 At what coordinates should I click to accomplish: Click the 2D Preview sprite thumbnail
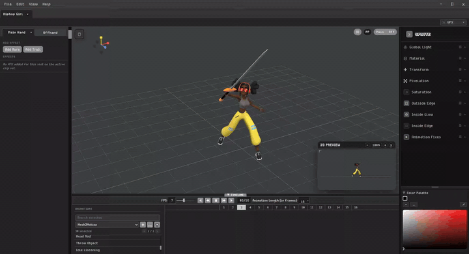click(357, 169)
